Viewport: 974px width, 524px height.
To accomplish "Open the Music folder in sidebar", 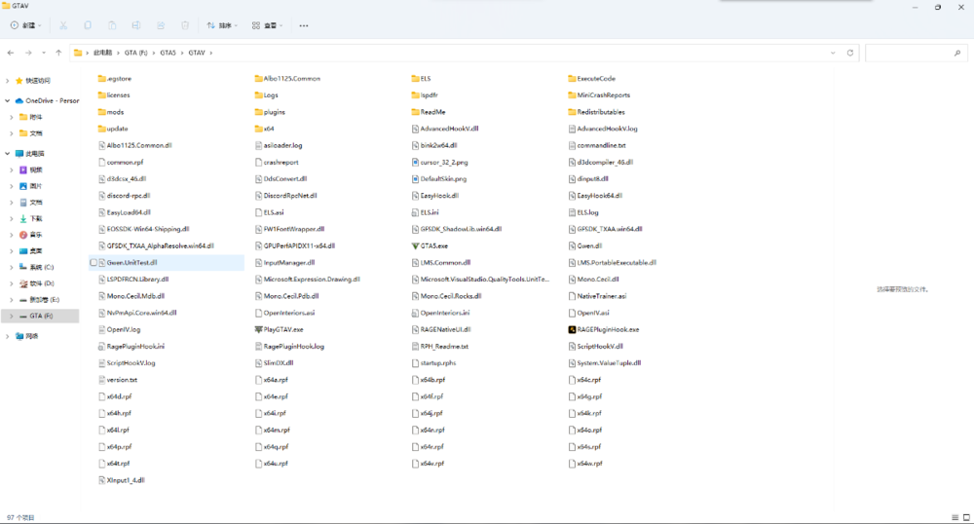I will [x=30, y=235].
